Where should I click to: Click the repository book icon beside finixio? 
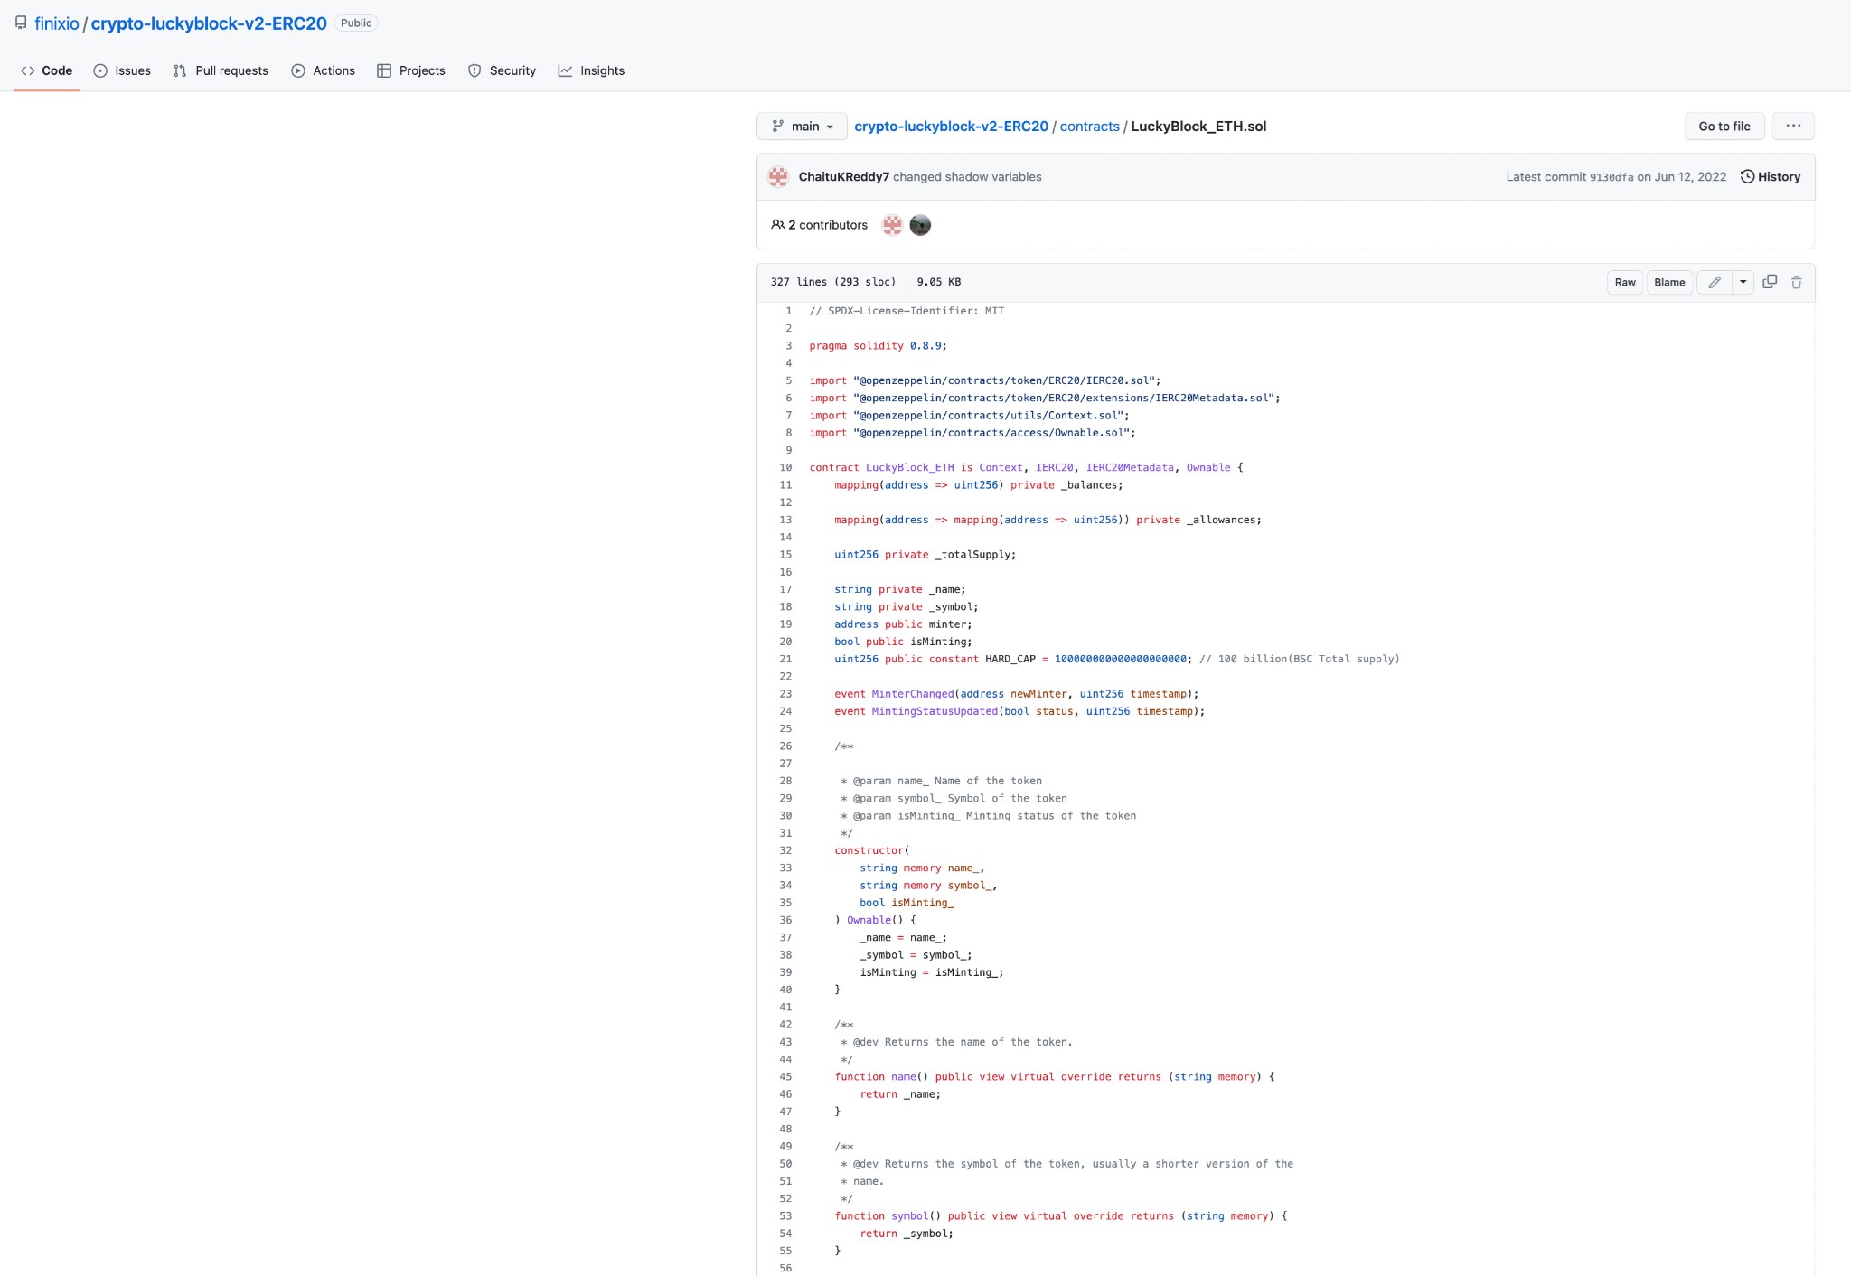[x=21, y=23]
